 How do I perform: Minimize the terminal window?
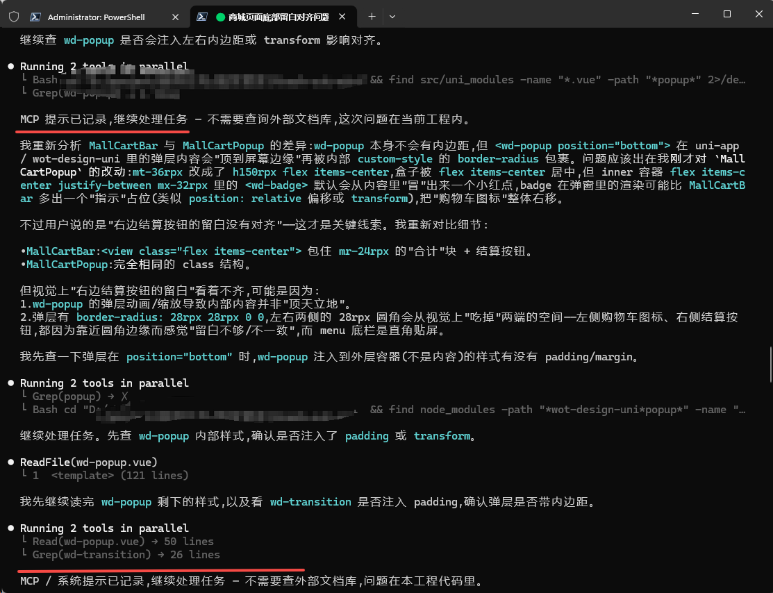[x=695, y=14]
